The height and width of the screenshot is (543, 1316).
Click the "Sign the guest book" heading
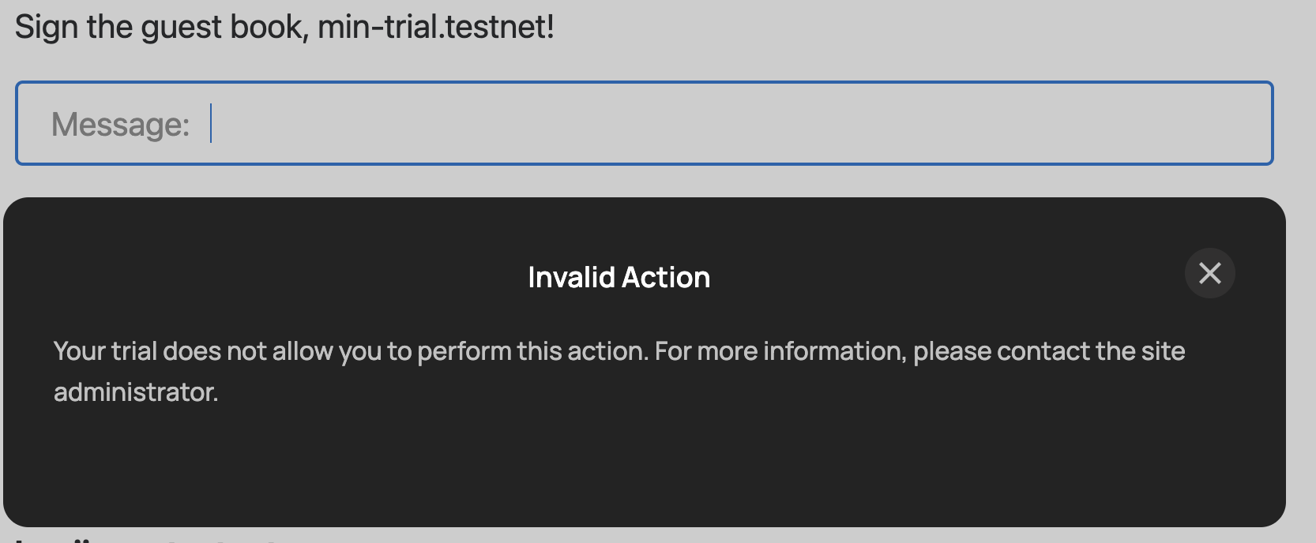point(161,27)
